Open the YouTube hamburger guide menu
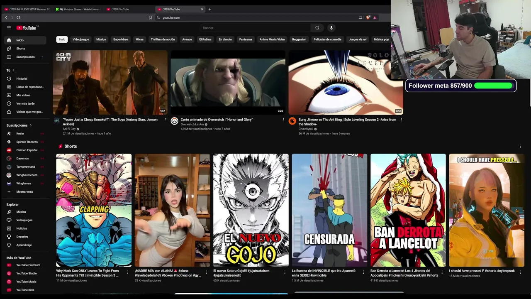This screenshot has height=299, width=531. tap(9, 28)
